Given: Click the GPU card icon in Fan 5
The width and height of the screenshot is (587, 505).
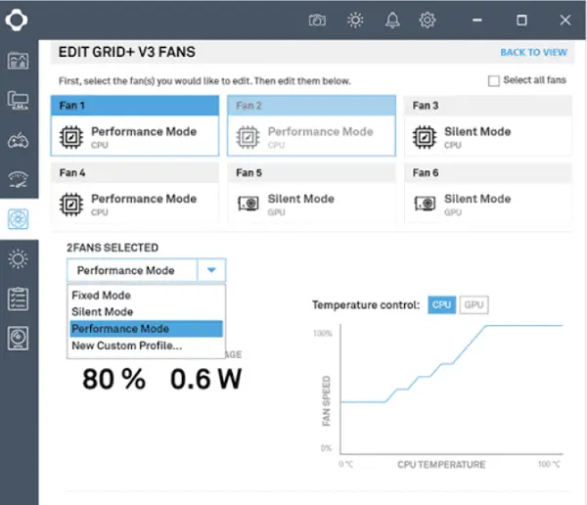Looking at the screenshot, I should click(x=248, y=204).
